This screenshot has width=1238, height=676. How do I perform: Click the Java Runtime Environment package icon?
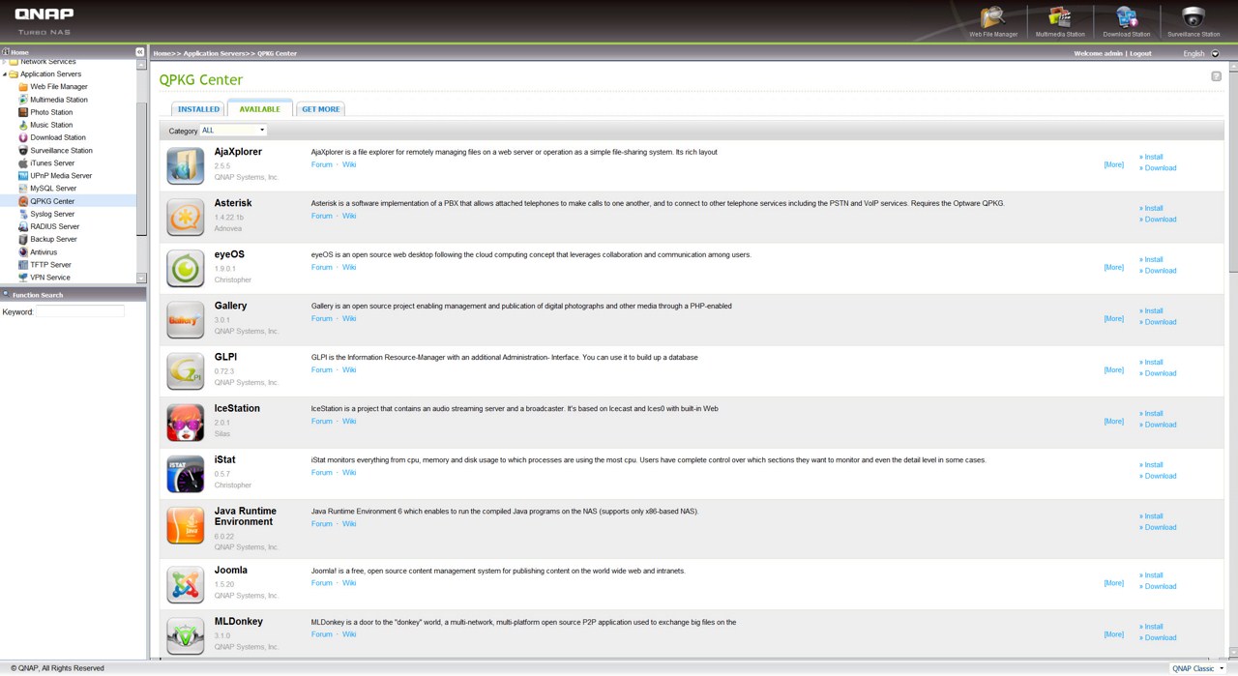[x=185, y=525]
